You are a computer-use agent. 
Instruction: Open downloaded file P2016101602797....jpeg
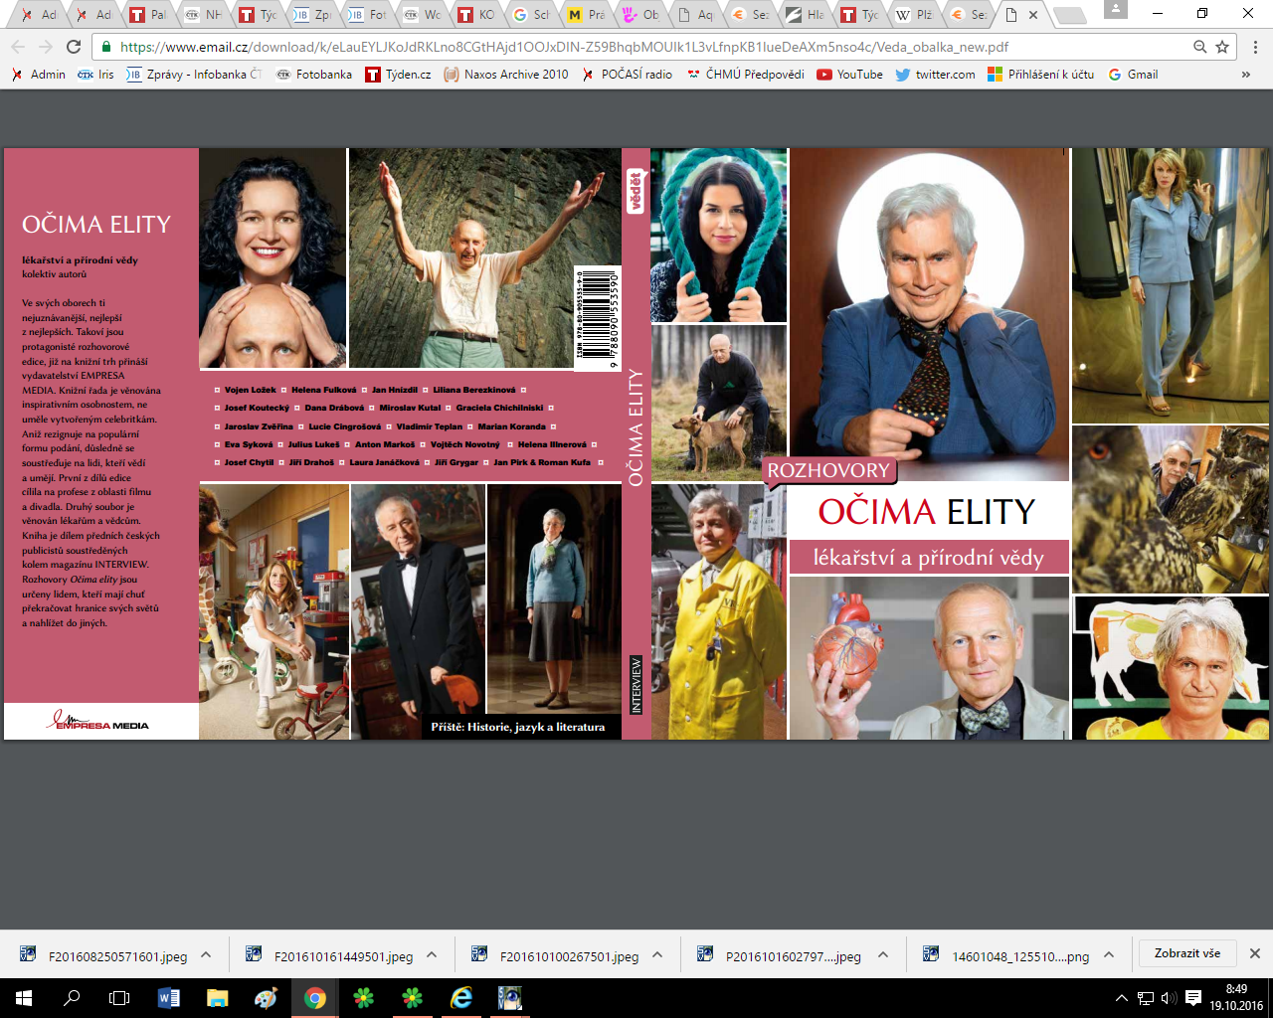pos(780,956)
